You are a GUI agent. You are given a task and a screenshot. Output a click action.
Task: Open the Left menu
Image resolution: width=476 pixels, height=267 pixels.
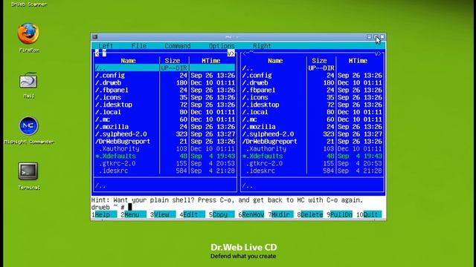[x=106, y=46]
